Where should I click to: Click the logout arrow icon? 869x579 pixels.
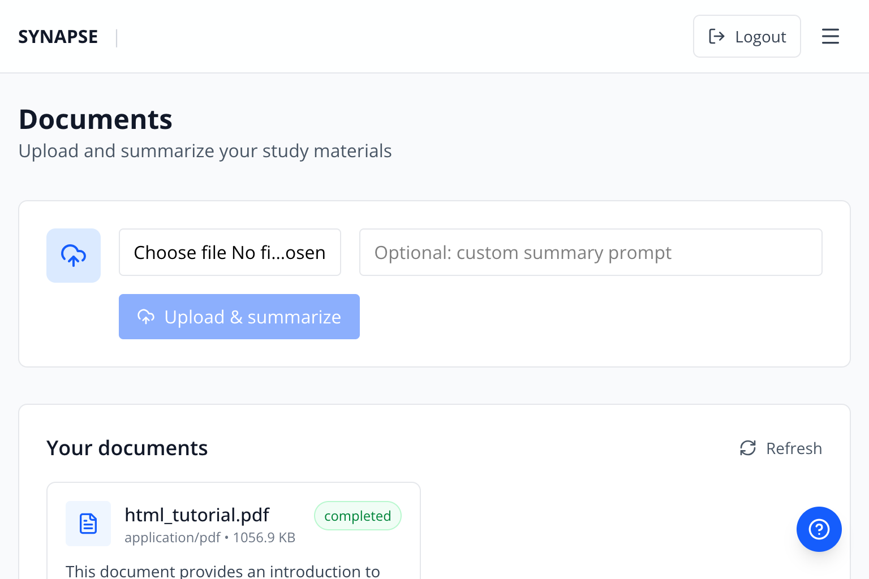coord(716,36)
